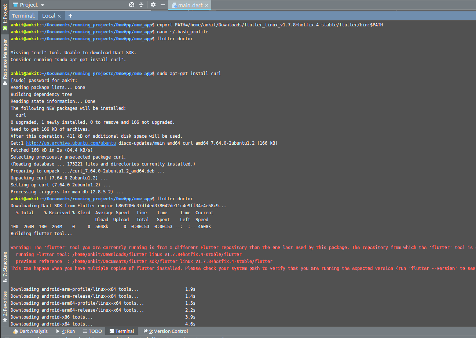
Task: Open the 9: Version Control tool window
Action: coord(166,331)
